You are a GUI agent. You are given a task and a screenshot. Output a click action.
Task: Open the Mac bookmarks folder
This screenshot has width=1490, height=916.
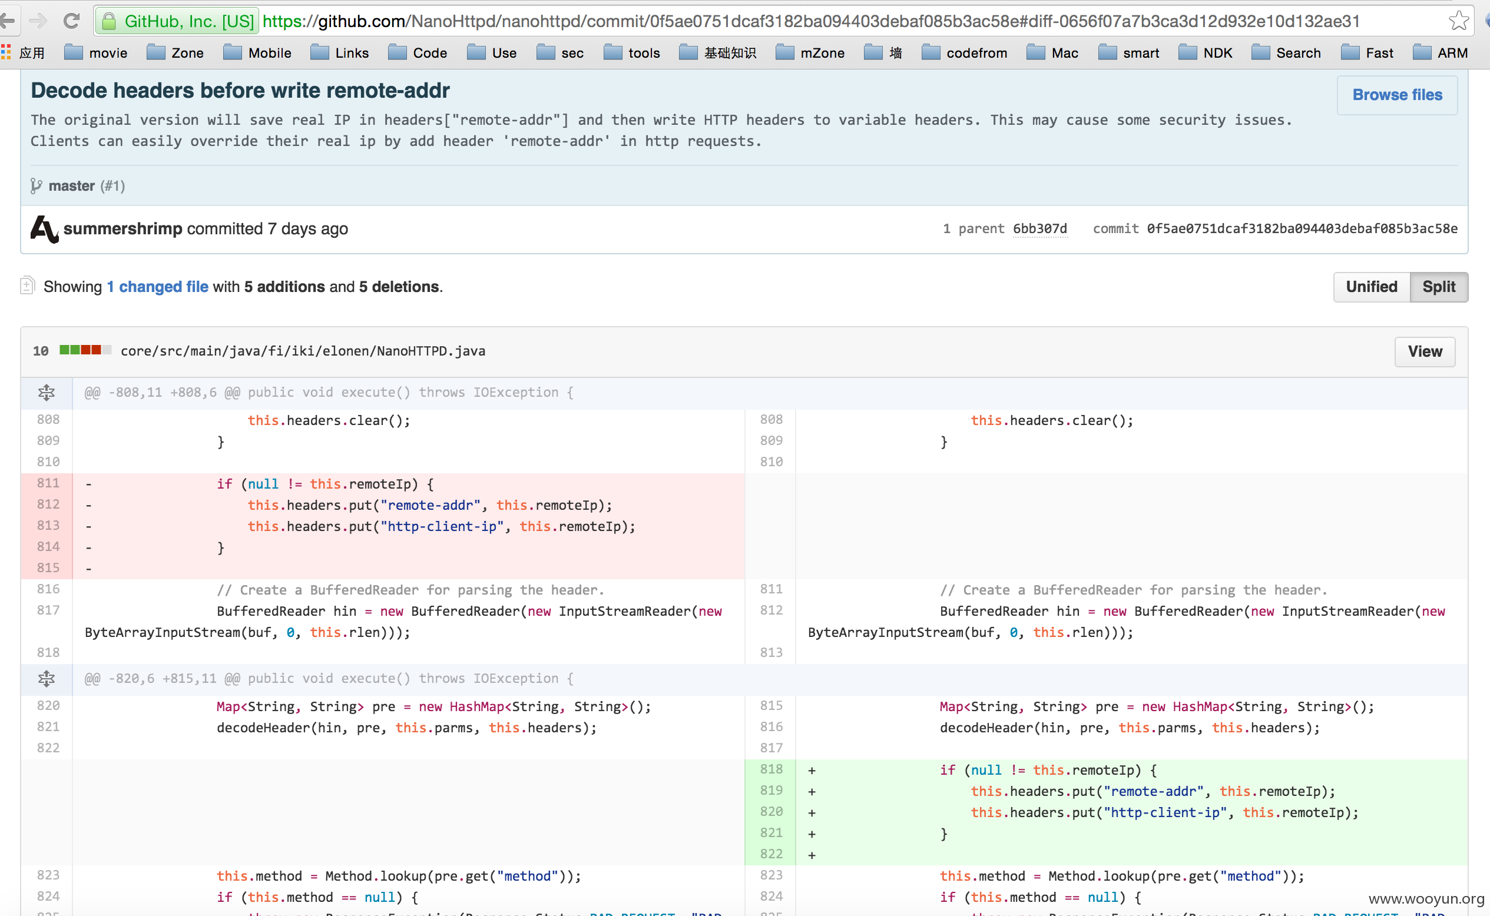pyautogui.click(x=1052, y=53)
